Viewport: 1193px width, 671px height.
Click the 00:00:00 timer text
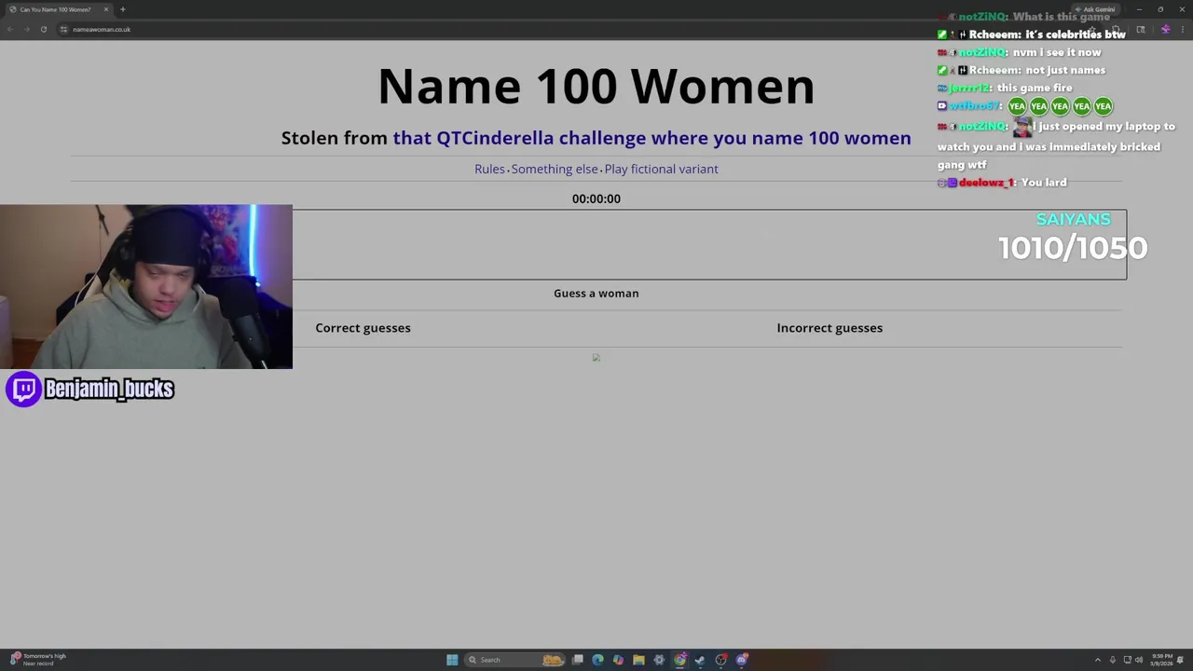(596, 199)
